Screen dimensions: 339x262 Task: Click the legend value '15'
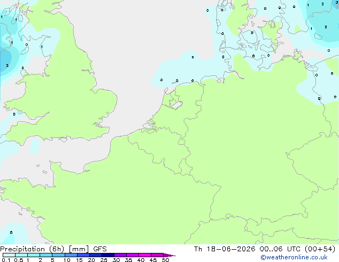pos(79,260)
